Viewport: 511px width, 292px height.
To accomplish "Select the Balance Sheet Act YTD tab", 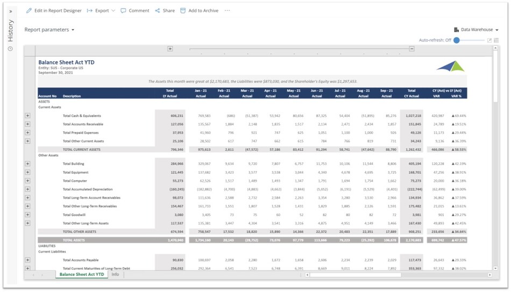I will point(82,275).
